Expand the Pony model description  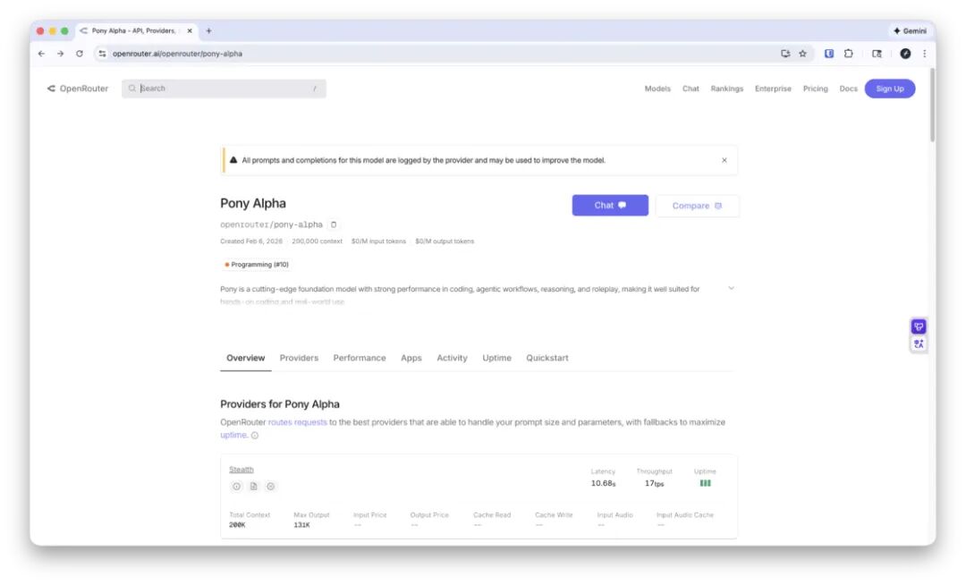pyautogui.click(x=732, y=288)
